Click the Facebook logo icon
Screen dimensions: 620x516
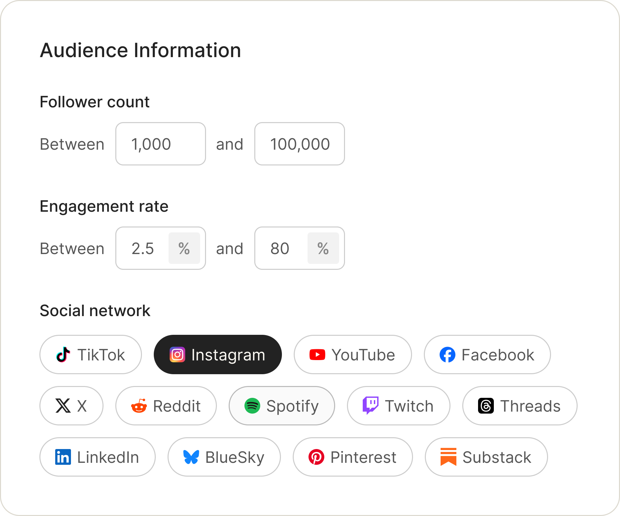point(448,355)
